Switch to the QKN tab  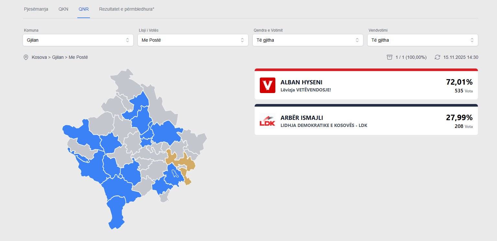[x=63, y=9]
